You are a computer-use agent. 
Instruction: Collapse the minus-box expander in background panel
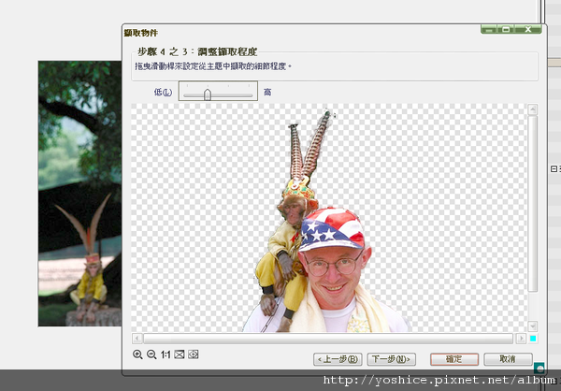554,168
